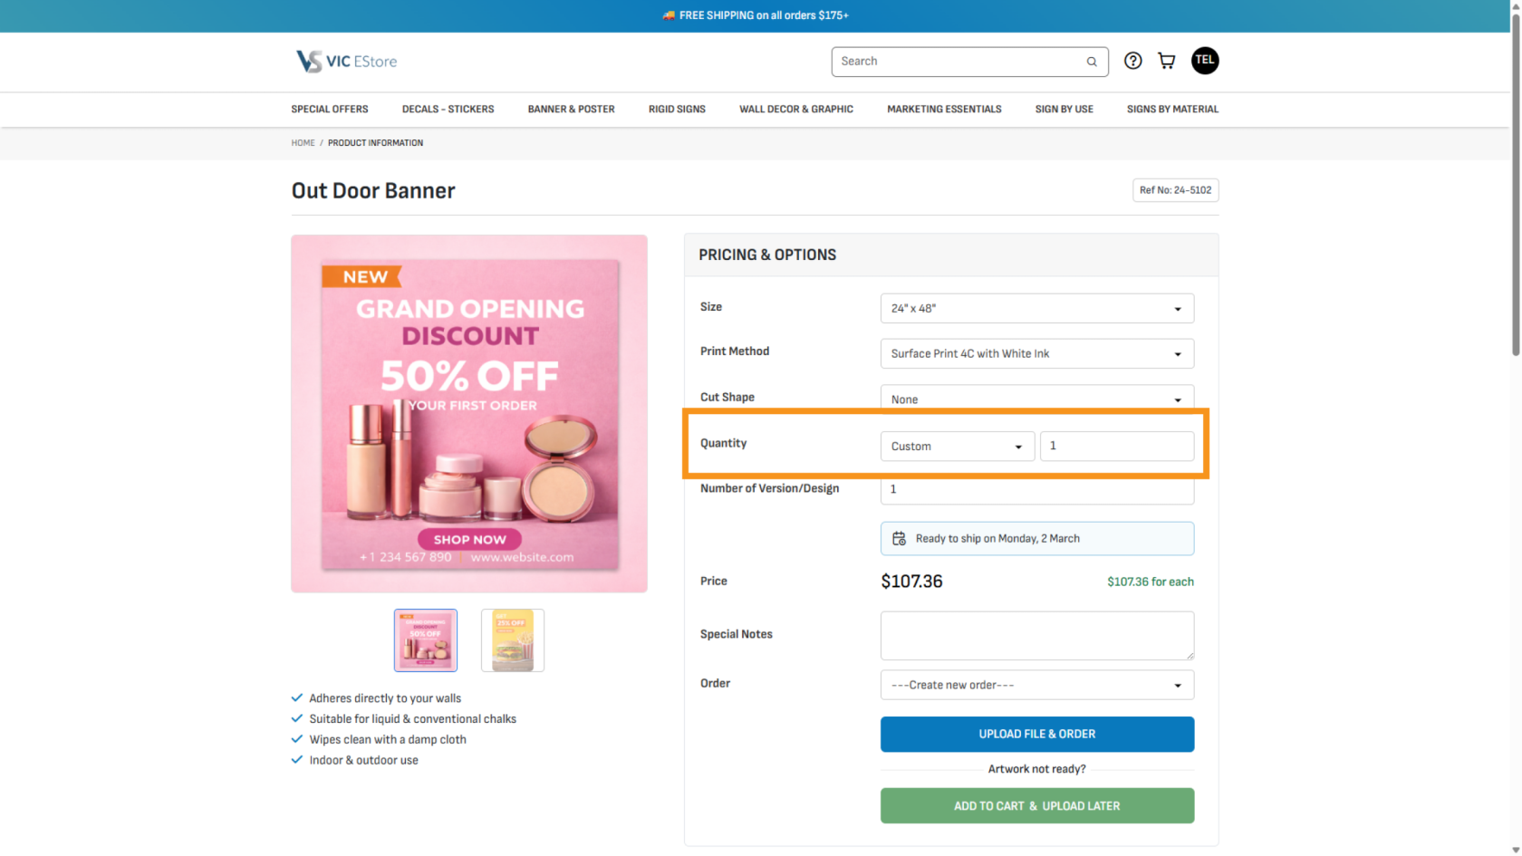The image size is (1522, 856).
Task: Open the Special Offers menu
Action: click(330, 110)
